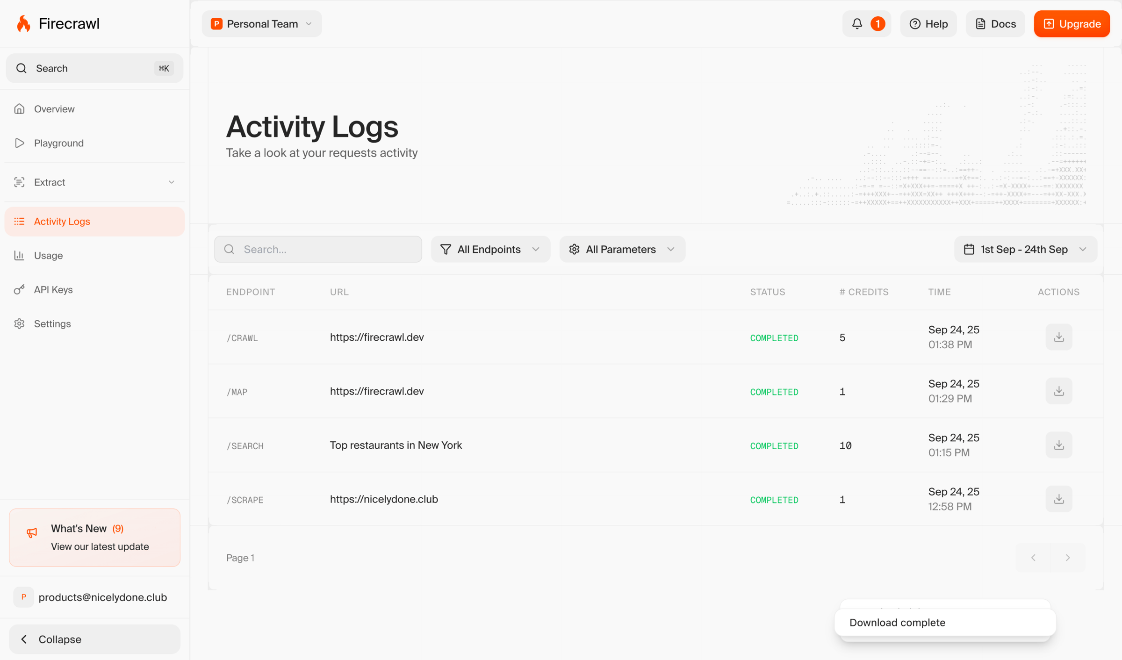Click the https://nicelydone.club URL
The image size is (1122, 660).
[384, 499]
